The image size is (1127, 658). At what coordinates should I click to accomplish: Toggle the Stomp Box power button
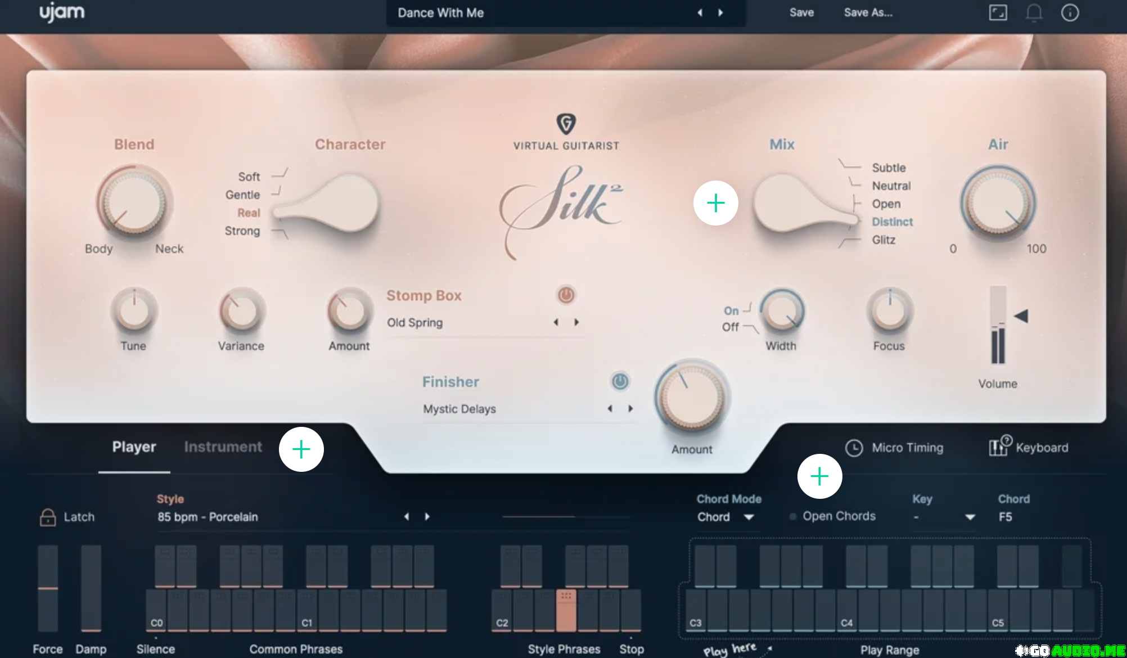(566, 295)
